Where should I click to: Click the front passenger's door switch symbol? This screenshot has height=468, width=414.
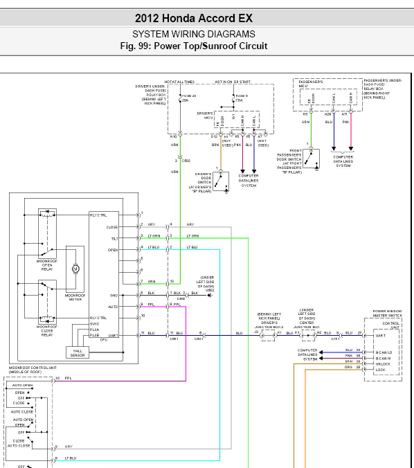click(312, 159)
